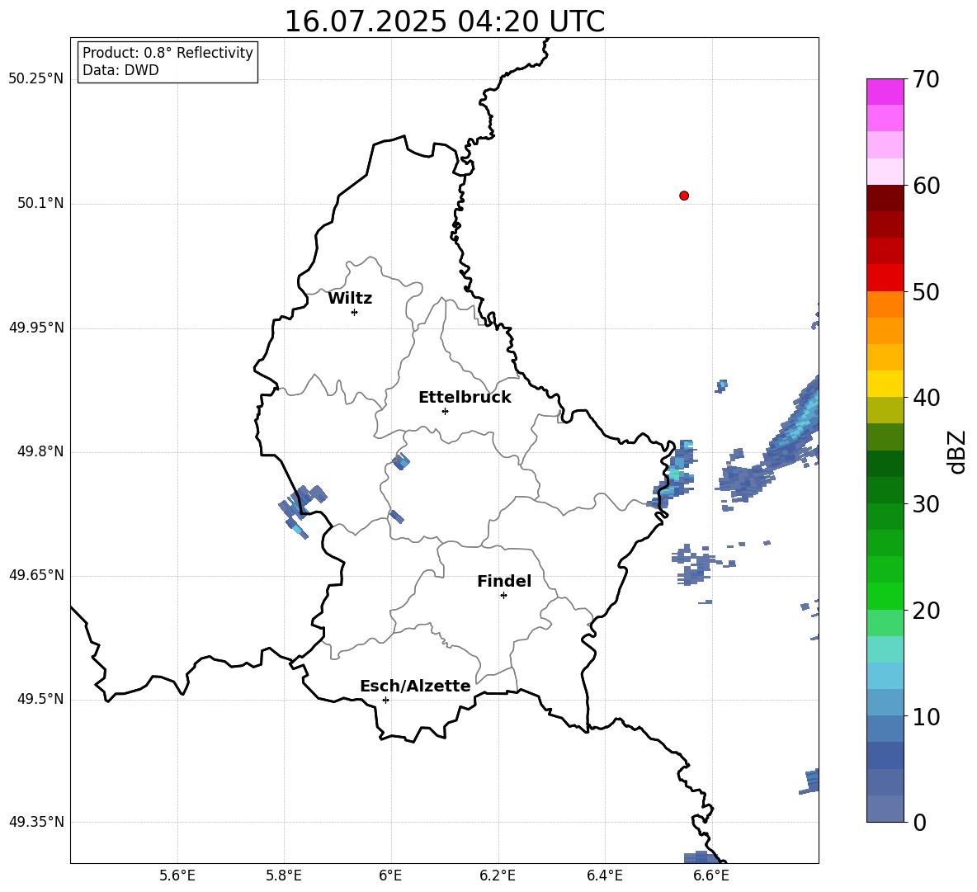This screenshot has height=892, width=977.
Task: Click the 10 colorbar tick label
Action: tap(926, 716)
